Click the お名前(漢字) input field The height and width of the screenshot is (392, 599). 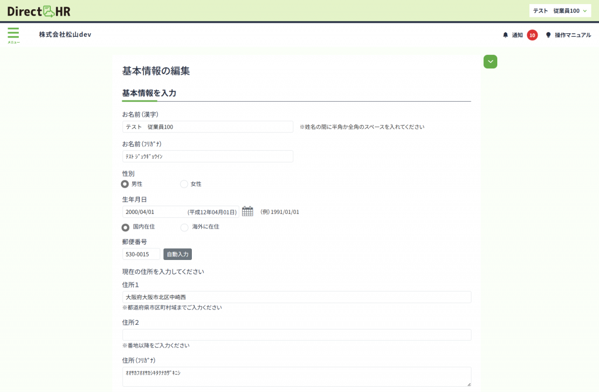208,127
